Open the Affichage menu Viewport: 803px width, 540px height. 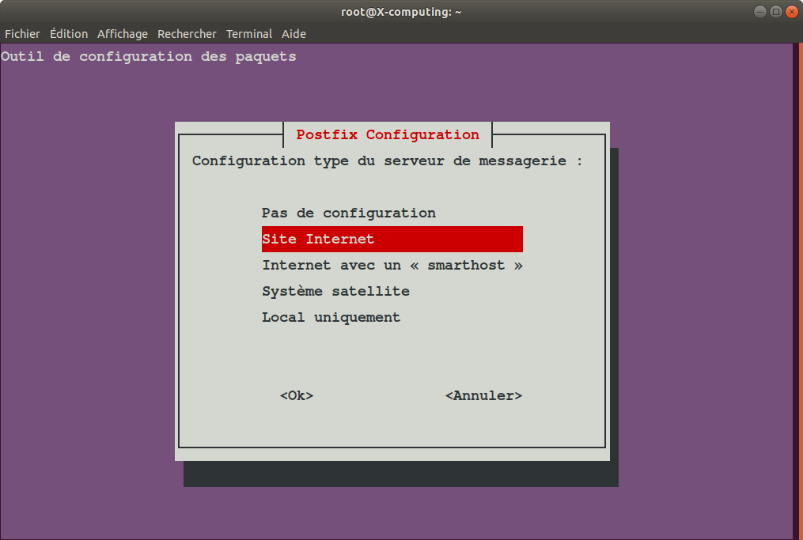(123, 34)
